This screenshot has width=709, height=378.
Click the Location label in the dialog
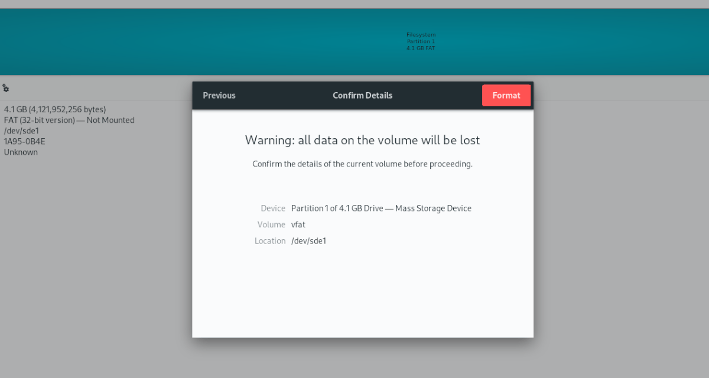[270, 241]
